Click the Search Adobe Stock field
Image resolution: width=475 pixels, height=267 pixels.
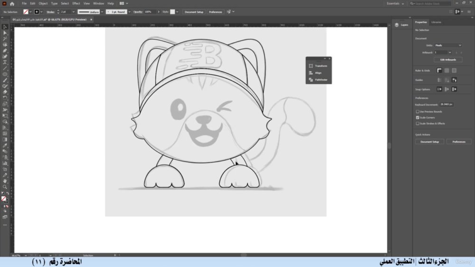pyautogui.click(x=432, y=4)
